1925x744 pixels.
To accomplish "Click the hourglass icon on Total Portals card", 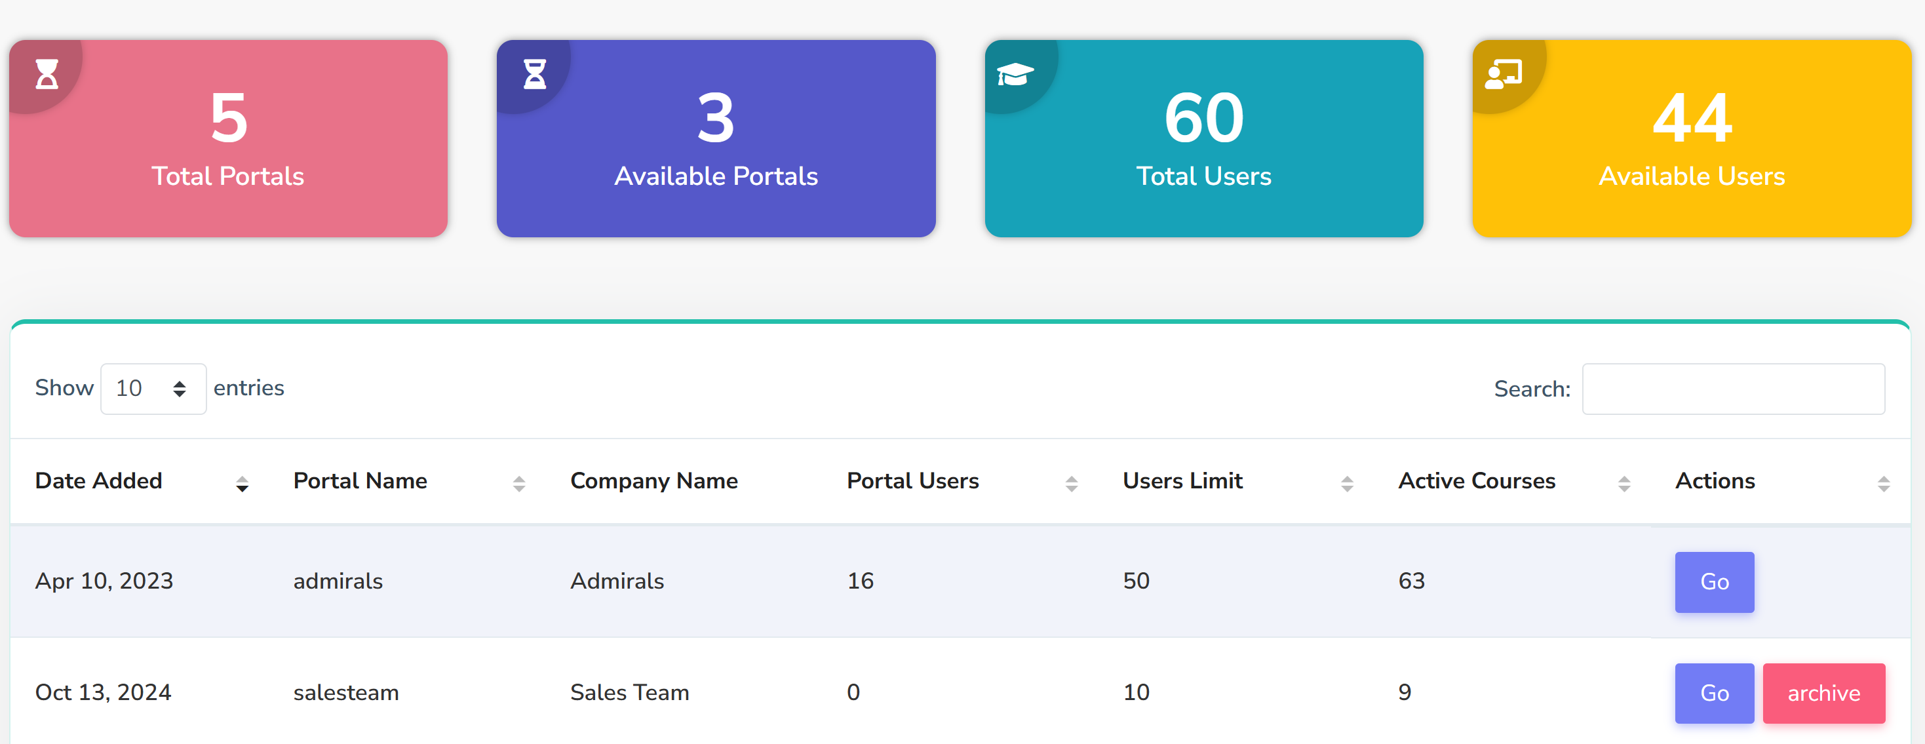I will coord(47,74).
